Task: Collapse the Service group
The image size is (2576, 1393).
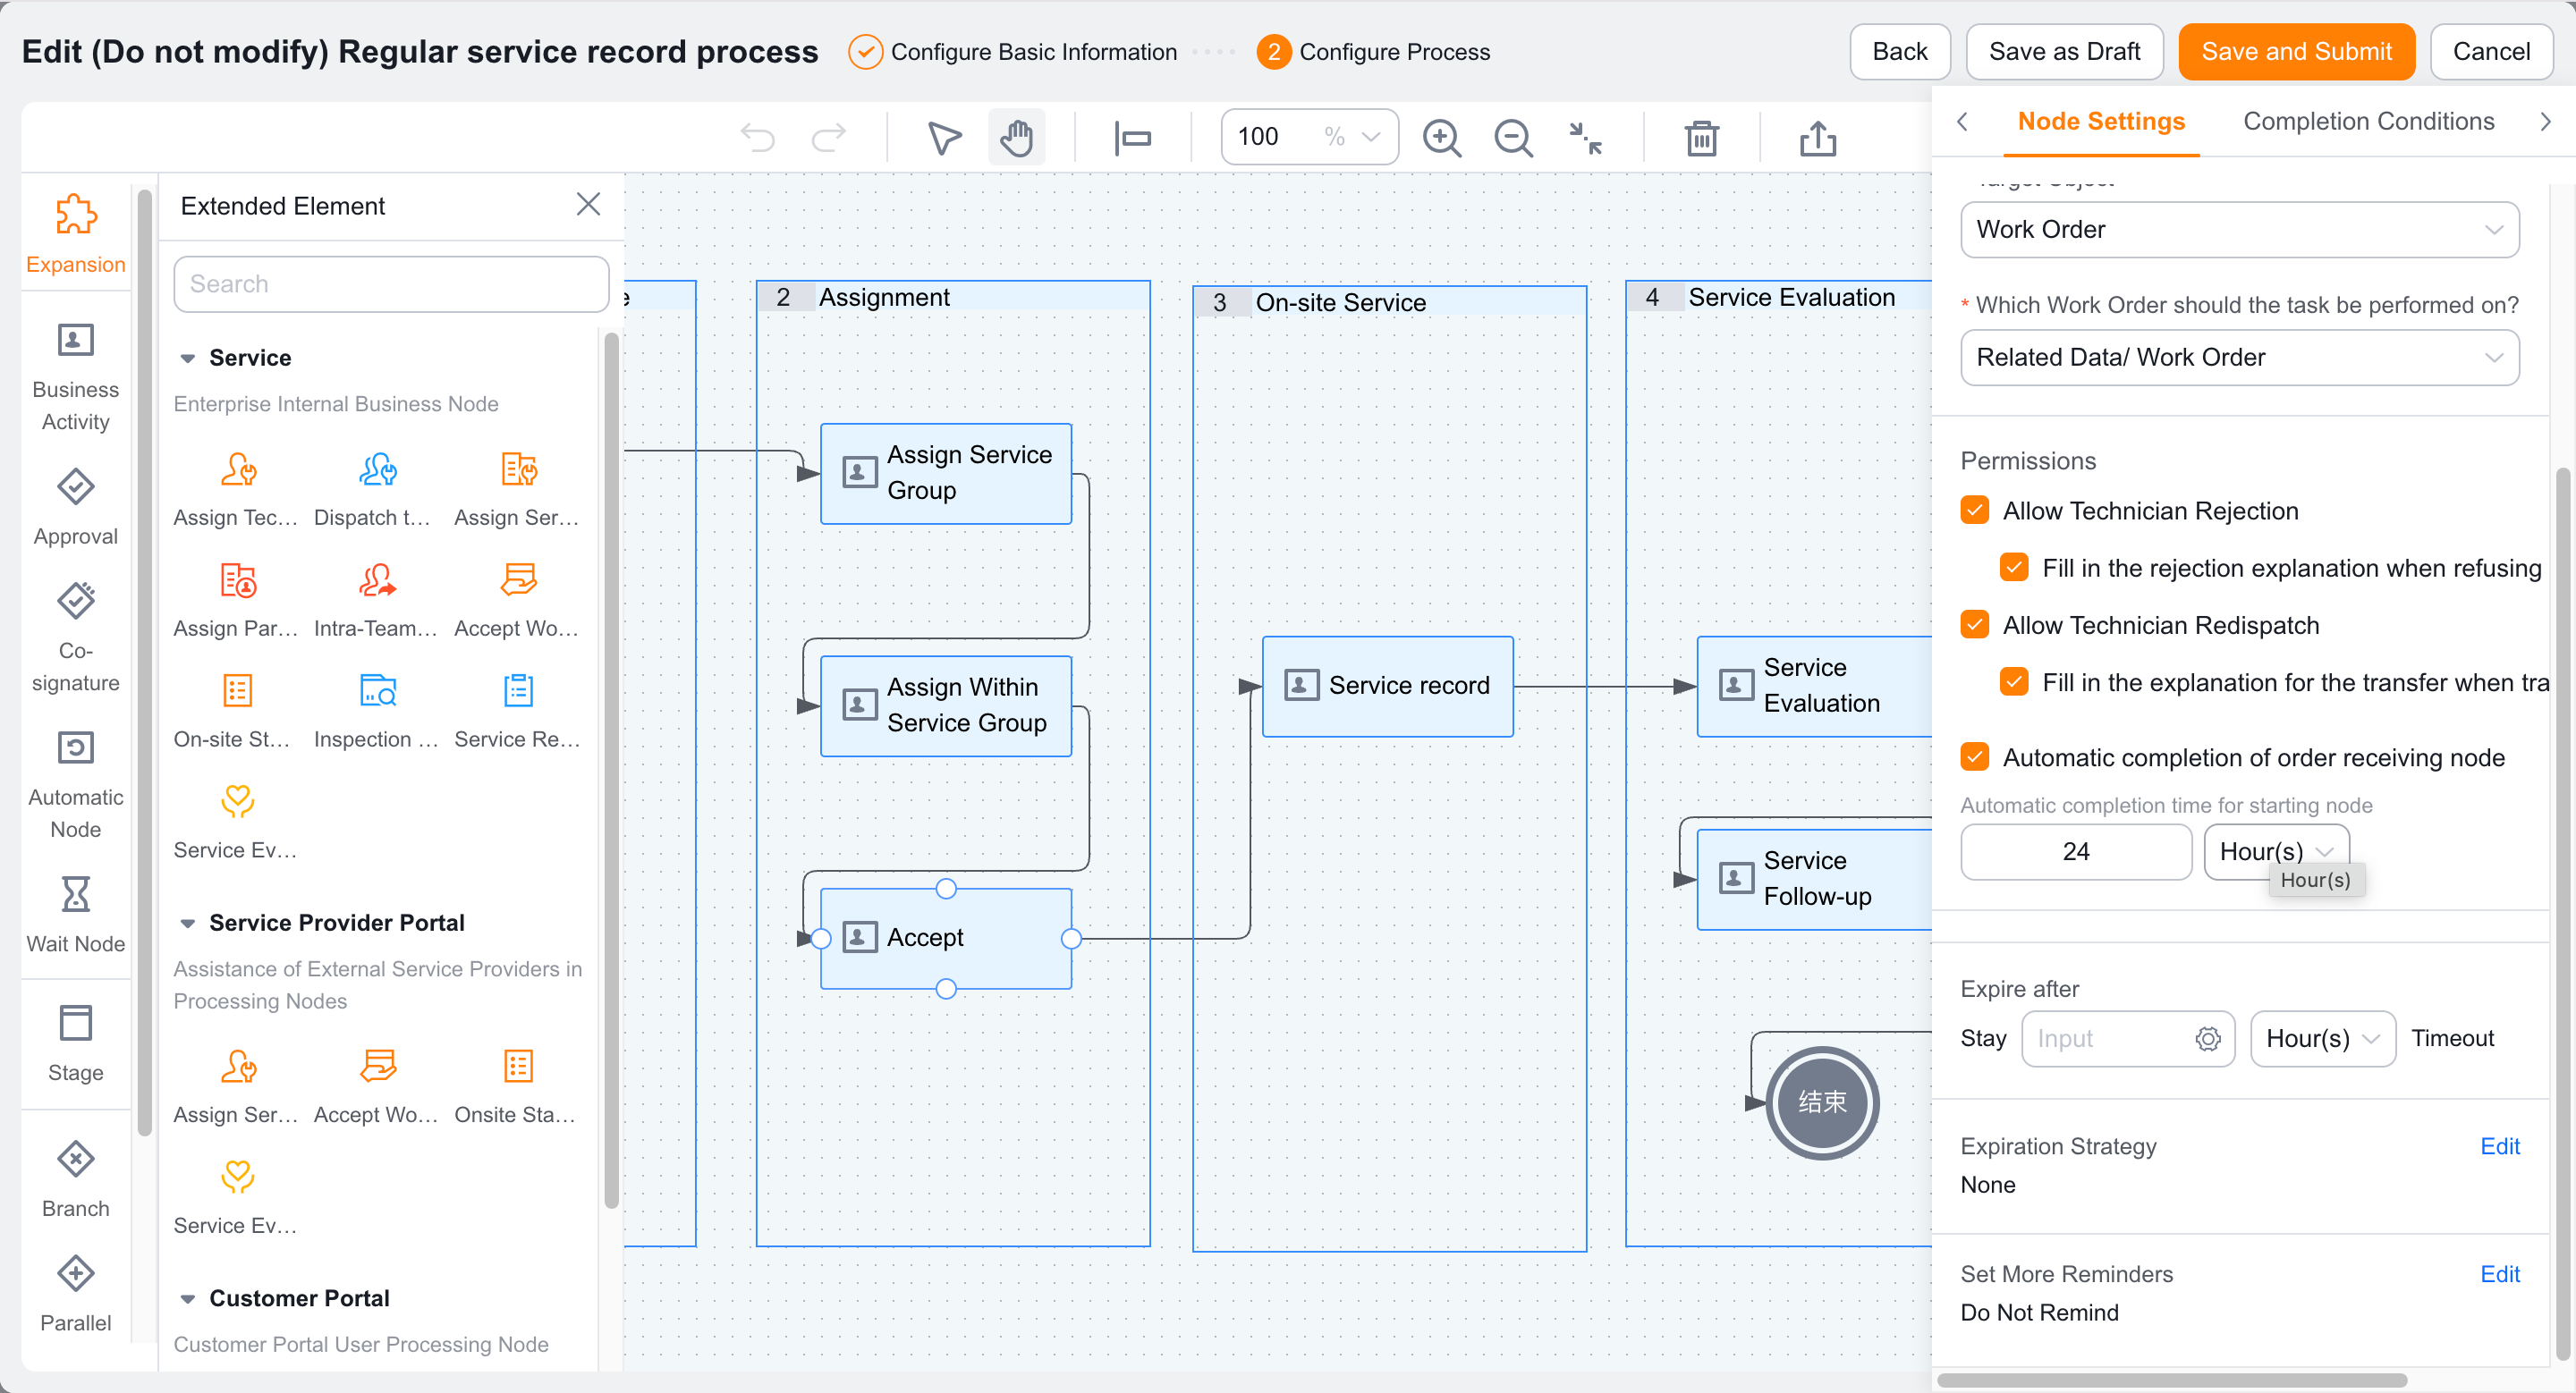Action: pos(187,358)
